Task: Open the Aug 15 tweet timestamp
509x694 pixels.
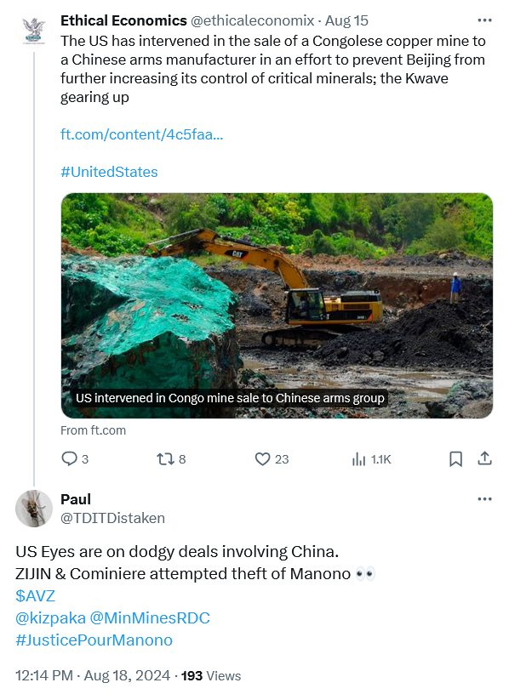Action: pyautogui.click(x=347, y=20)
